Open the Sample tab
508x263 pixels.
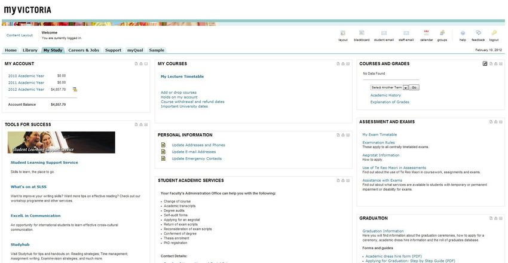tap(157, 50)
